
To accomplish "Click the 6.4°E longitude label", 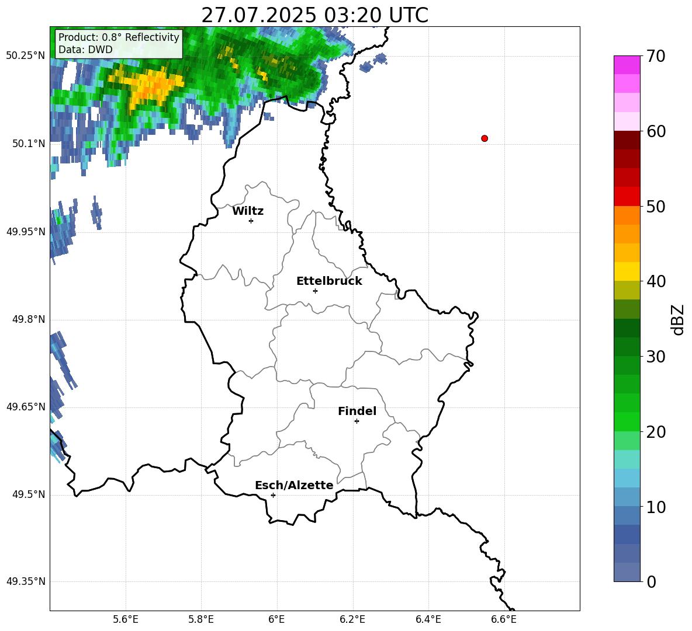I will (x=428, y=620).
